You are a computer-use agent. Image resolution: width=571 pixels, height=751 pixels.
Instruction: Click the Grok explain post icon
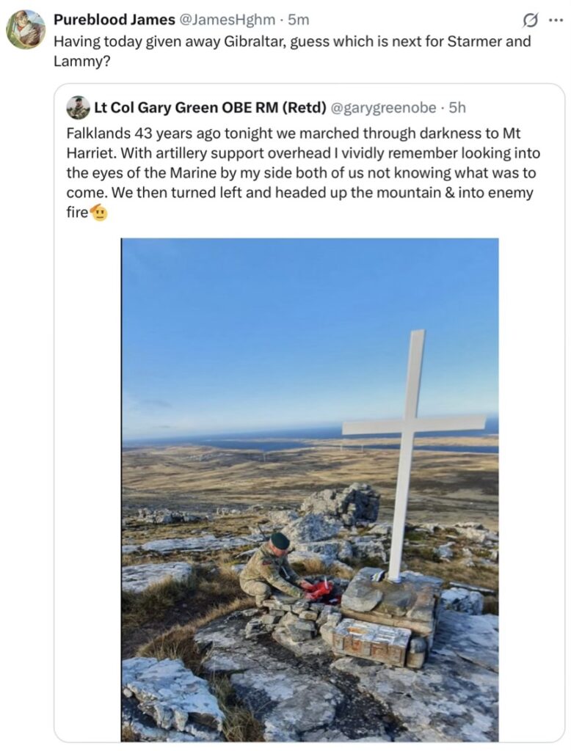[530, 21]
